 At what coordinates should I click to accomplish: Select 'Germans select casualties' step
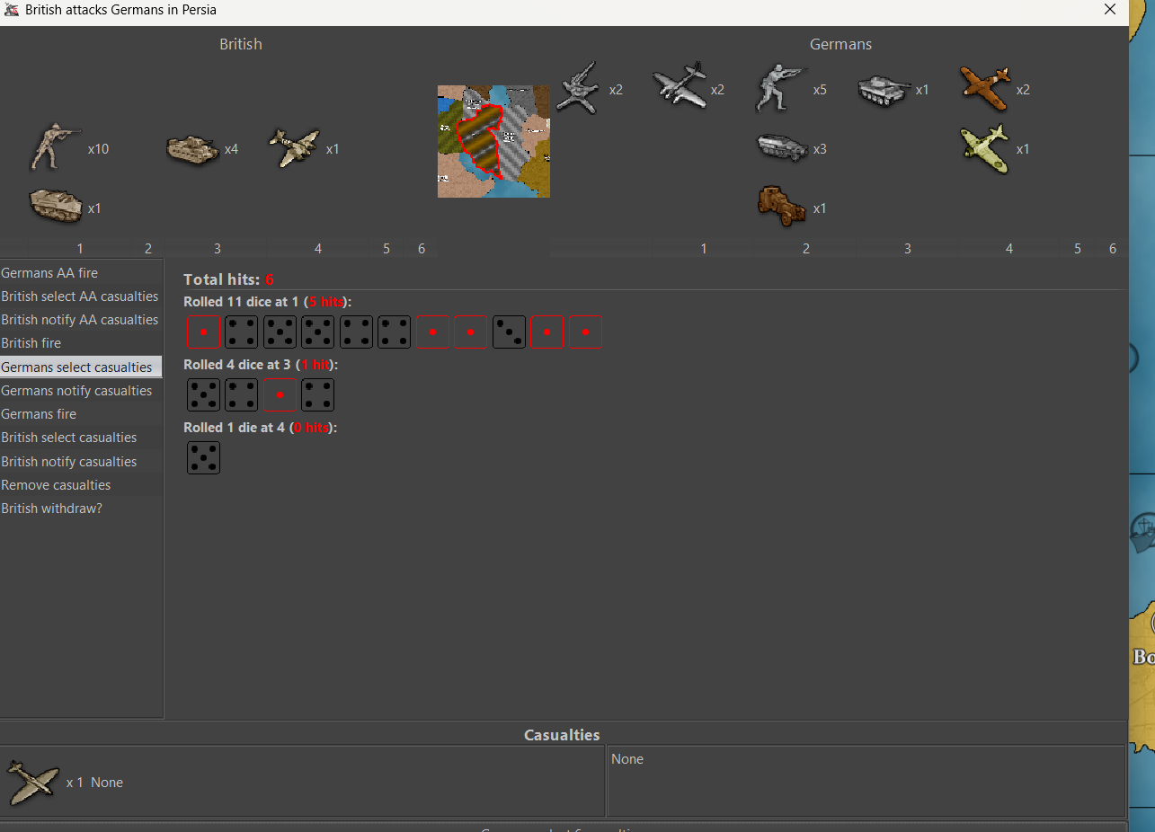click(x=77, y=367)
